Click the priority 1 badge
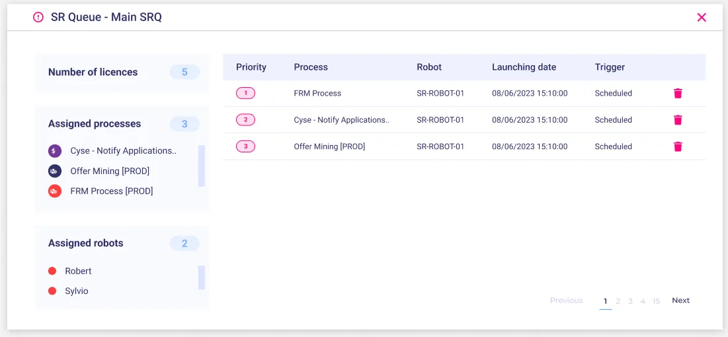 [245, 94]
